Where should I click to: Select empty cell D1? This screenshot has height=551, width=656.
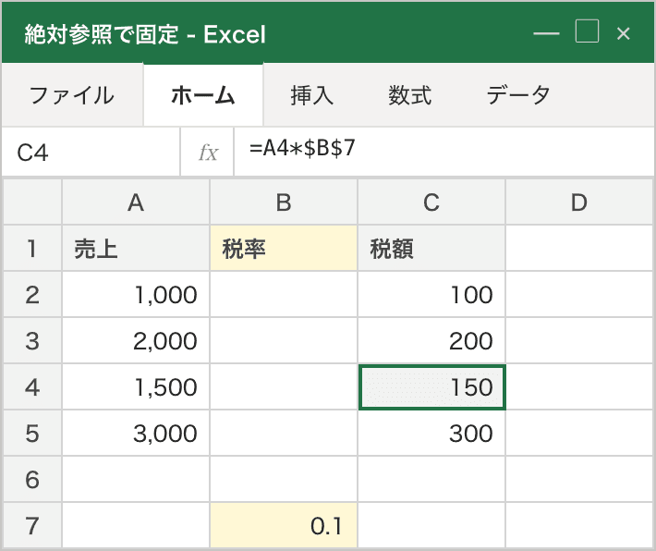579,249
